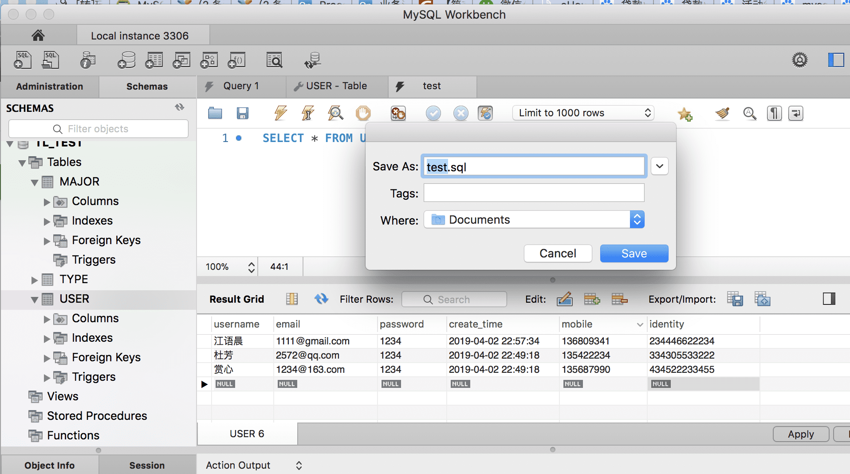
Task: Click the Save button in dialog
Action: coord(634,253)
